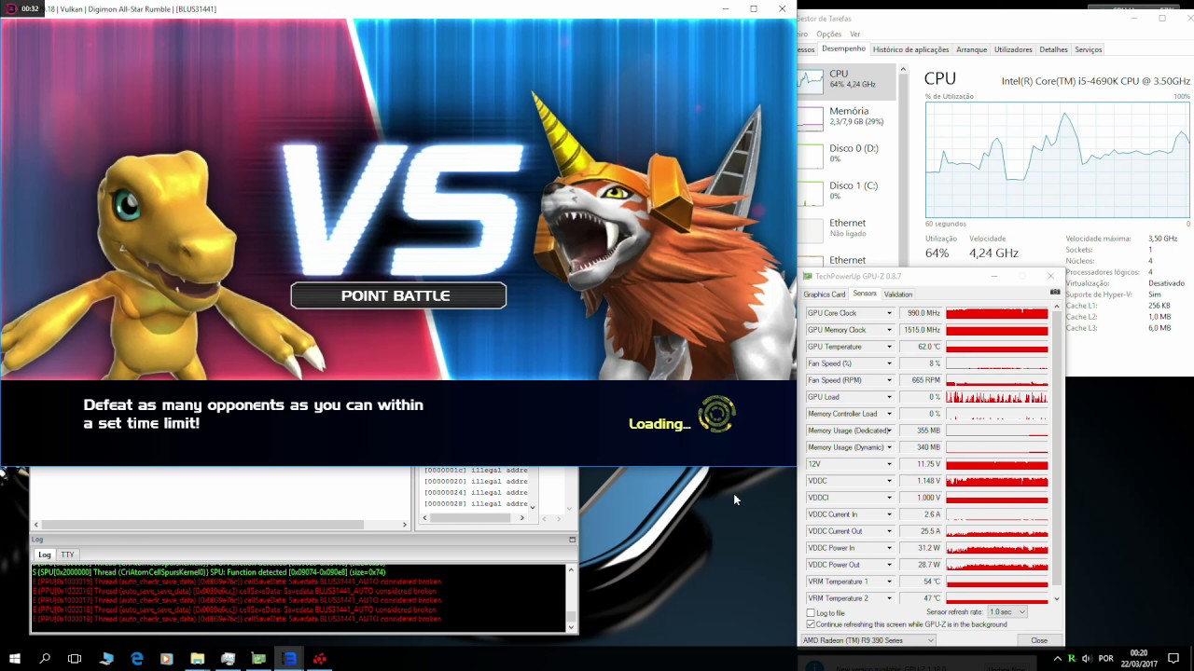Image resolution: width=1194 pixels, height=671 pixels.
Task: Switch to RPCS3 taskbar icon
Action: [x=290, y=659]
